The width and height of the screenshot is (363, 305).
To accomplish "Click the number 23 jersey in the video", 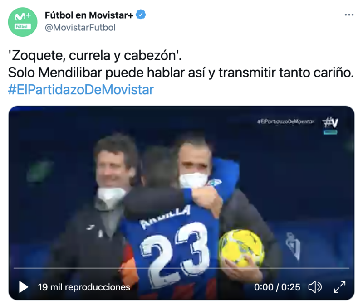I will point(175,251).
